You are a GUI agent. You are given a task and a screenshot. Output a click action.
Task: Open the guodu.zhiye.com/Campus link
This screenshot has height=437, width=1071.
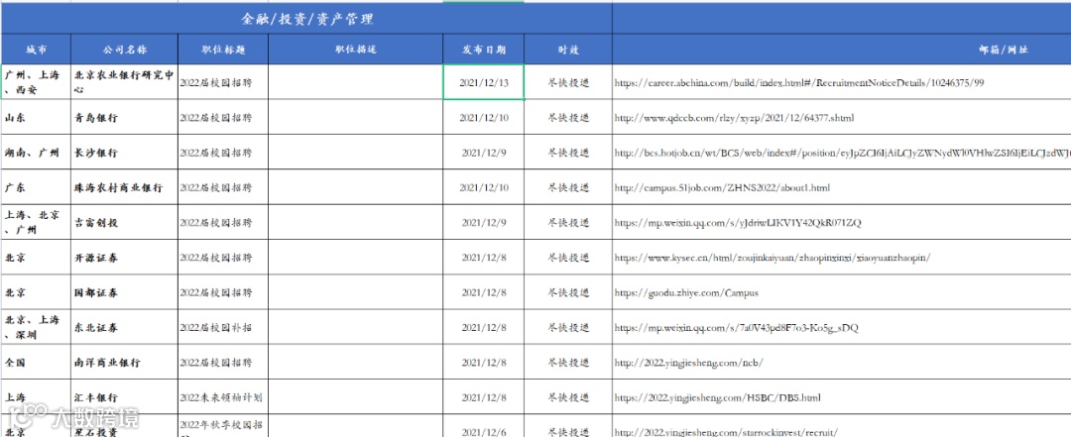pyautogui.click(x=686, y=292)
